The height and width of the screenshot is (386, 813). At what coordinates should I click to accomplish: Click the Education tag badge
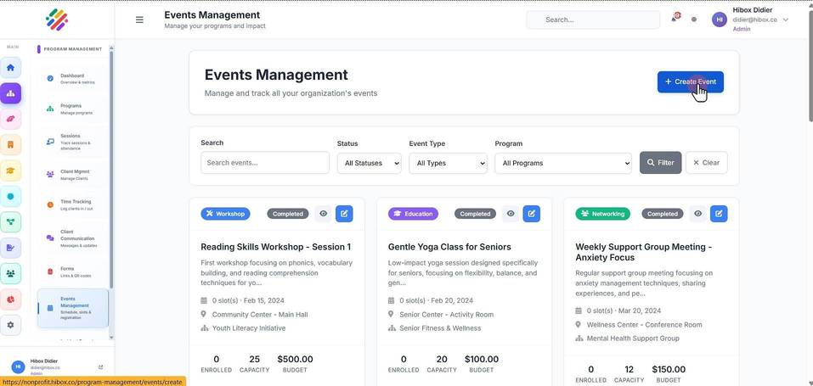(x=413, y=214)
